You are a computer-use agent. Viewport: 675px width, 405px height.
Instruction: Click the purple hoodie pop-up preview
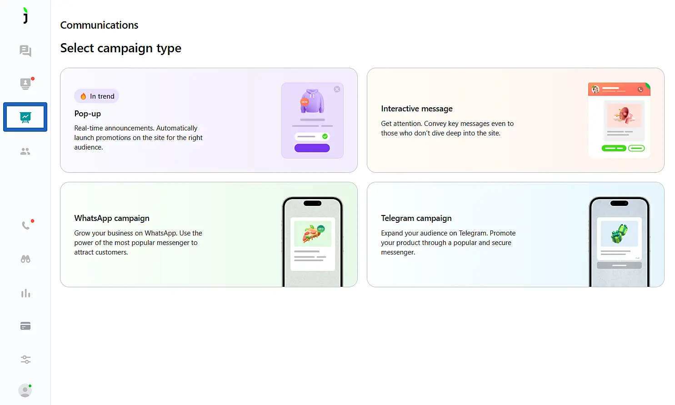click(x=312, y=120)
